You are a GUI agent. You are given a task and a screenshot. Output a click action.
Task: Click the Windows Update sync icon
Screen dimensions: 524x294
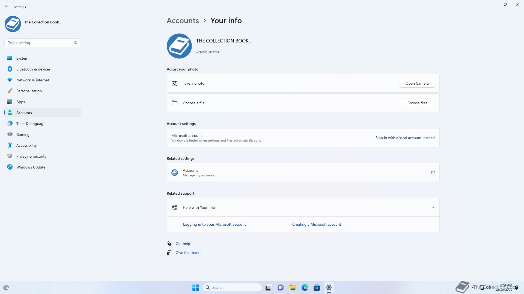tap(10, 167)
